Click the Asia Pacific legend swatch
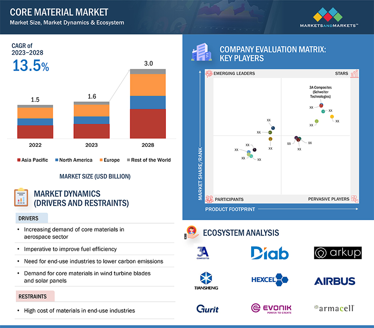This screenshot has width=374, height=328. tap(18, 160)
